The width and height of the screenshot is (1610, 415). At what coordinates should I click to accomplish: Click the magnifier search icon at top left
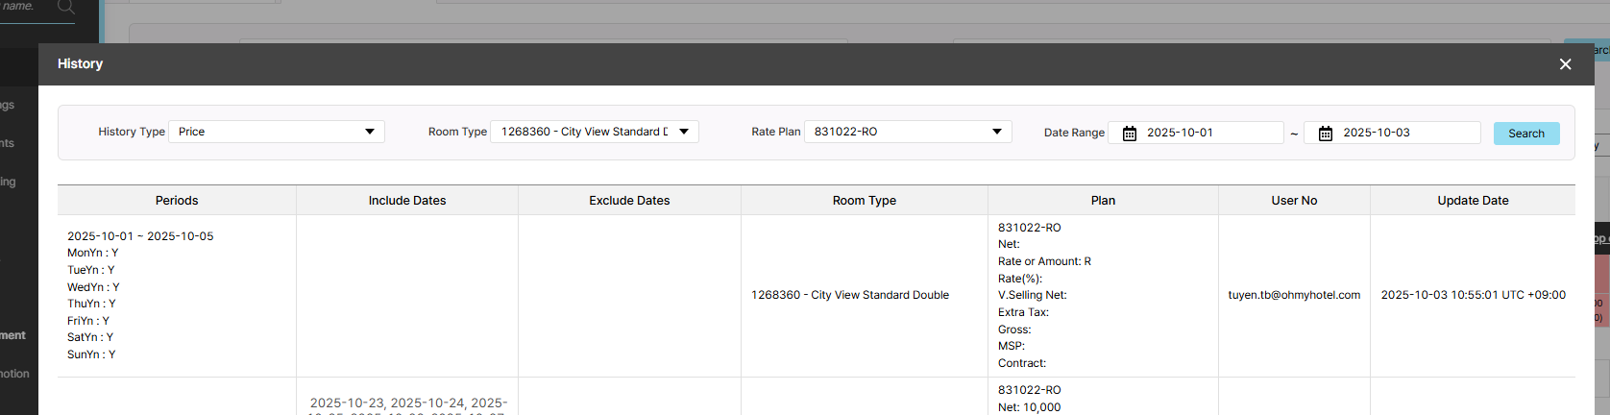click(66, 8)
